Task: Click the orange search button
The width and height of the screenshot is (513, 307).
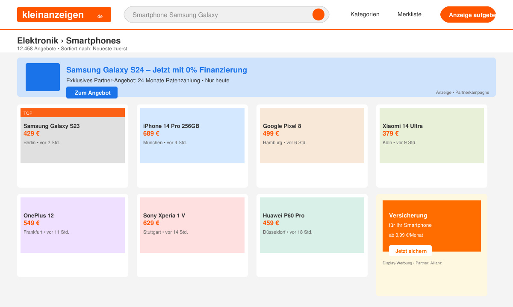Action: click(x=318, y=14)
